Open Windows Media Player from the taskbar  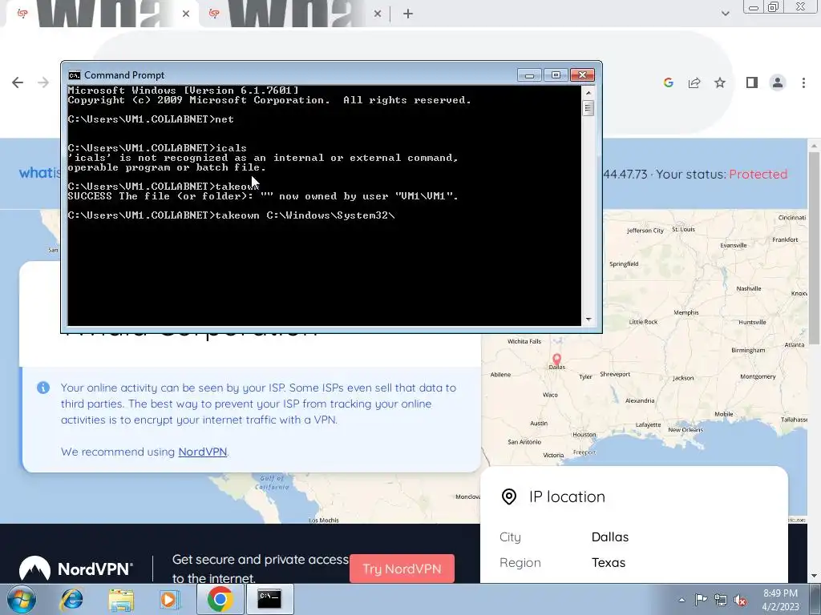tap(170, 599)
